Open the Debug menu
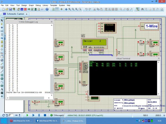 pyautogui.click(x=38, y=6)
